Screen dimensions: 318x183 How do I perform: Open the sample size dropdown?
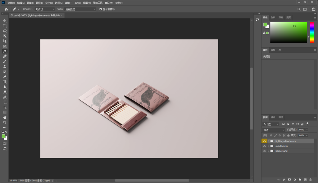[45, 9]
